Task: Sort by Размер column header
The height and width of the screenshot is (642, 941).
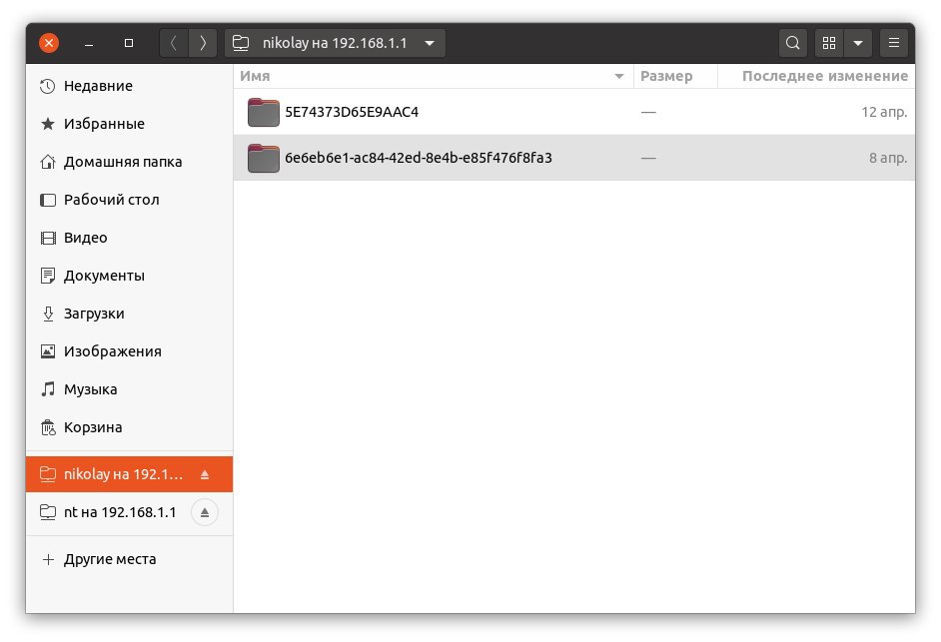Action: pyautogui.click(x=675, y=76)
